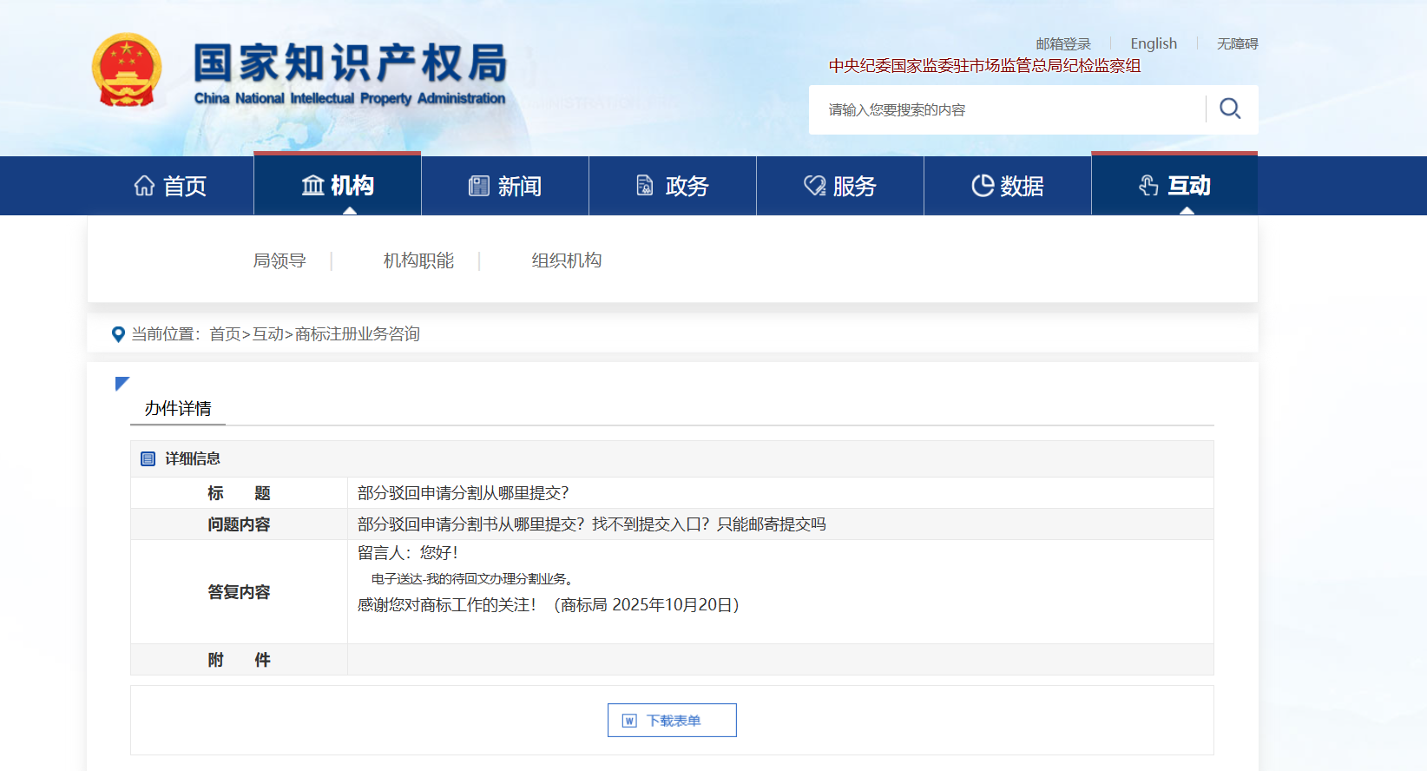Open the 机构 navigation tab
1427x771 pixels.
click(338, 186)
